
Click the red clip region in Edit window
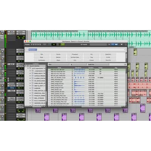tap(139, 86)
